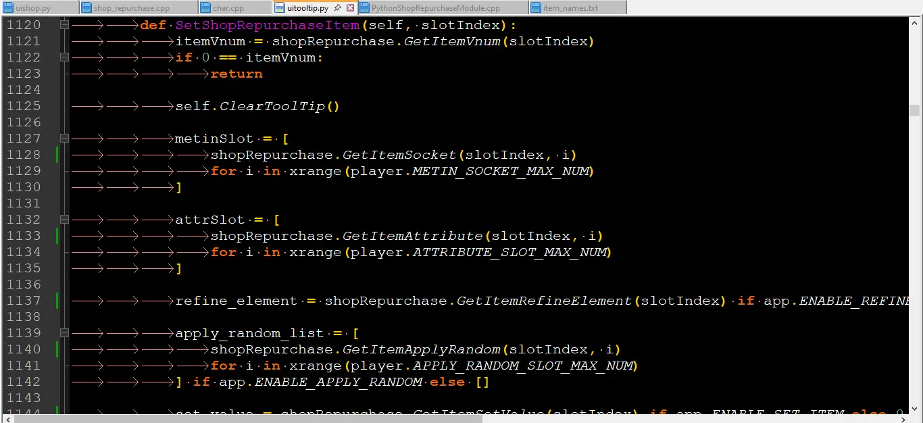Click the ClearToolTip method call

click(272, 106)
